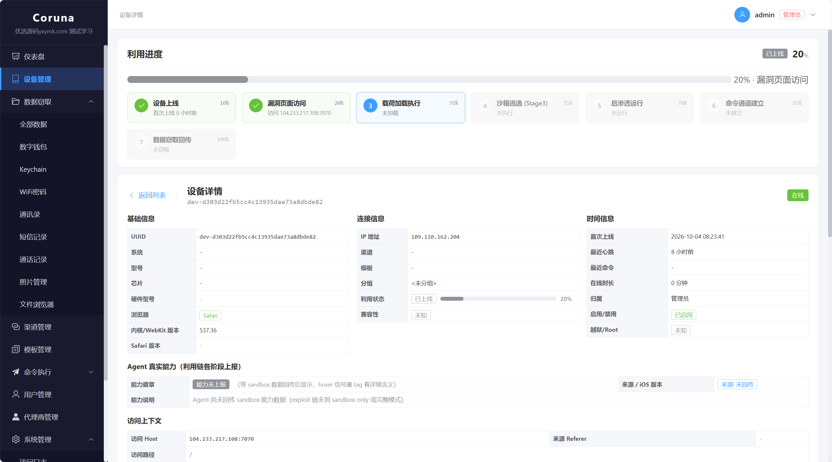Click the data theft (数据窃取) folder icon
This screenshot has height=462, width=832.
[x=15, y=102]
